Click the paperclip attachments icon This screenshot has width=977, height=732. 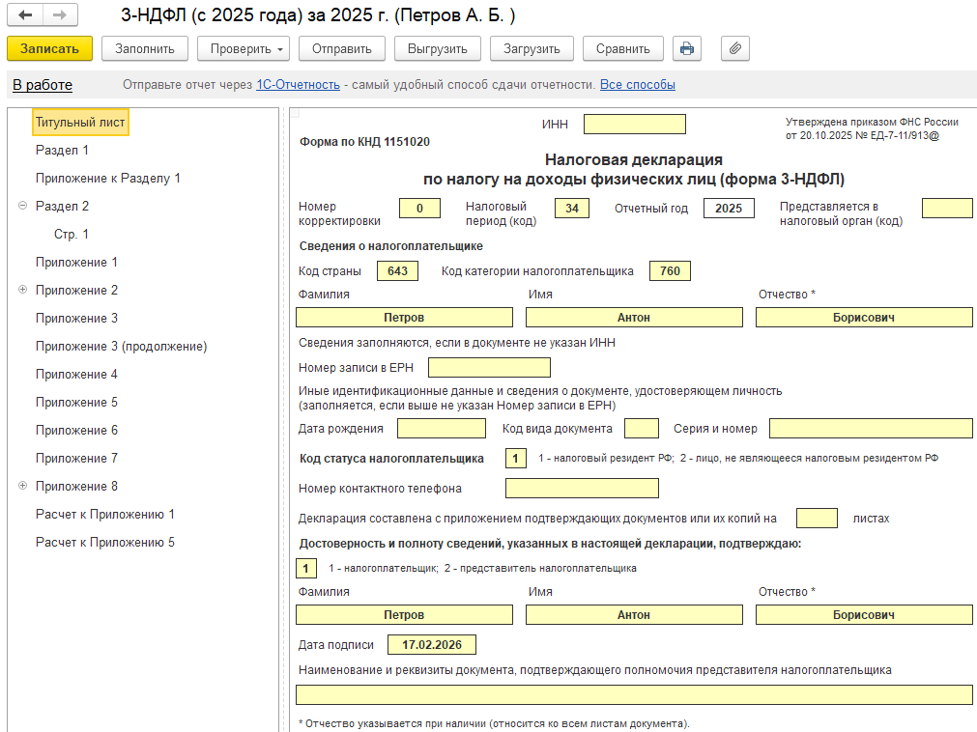[x=734, y=48]
